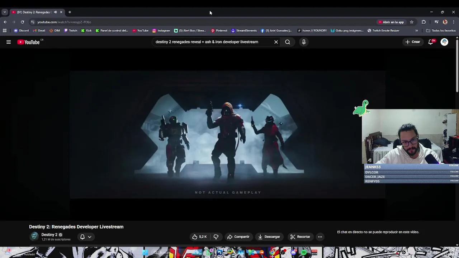Mute the tab using the speaker icon
The width and height of the screenshot is (459, 258).
[x=55, y=12]
